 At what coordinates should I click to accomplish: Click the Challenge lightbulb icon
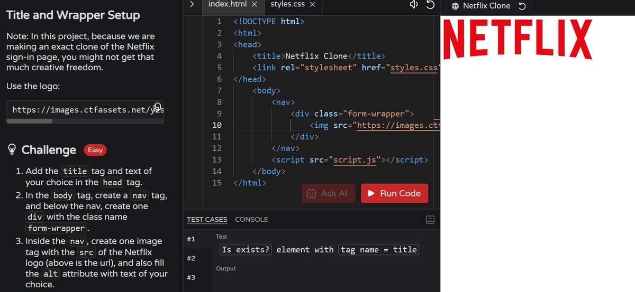[12, 150]
